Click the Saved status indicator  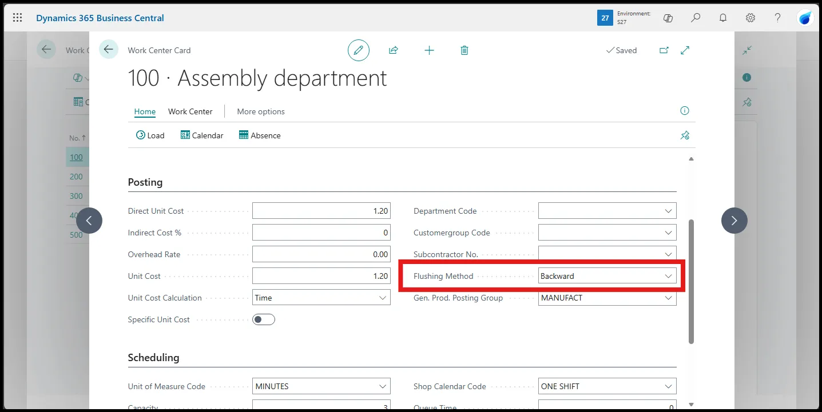(621, 50)
